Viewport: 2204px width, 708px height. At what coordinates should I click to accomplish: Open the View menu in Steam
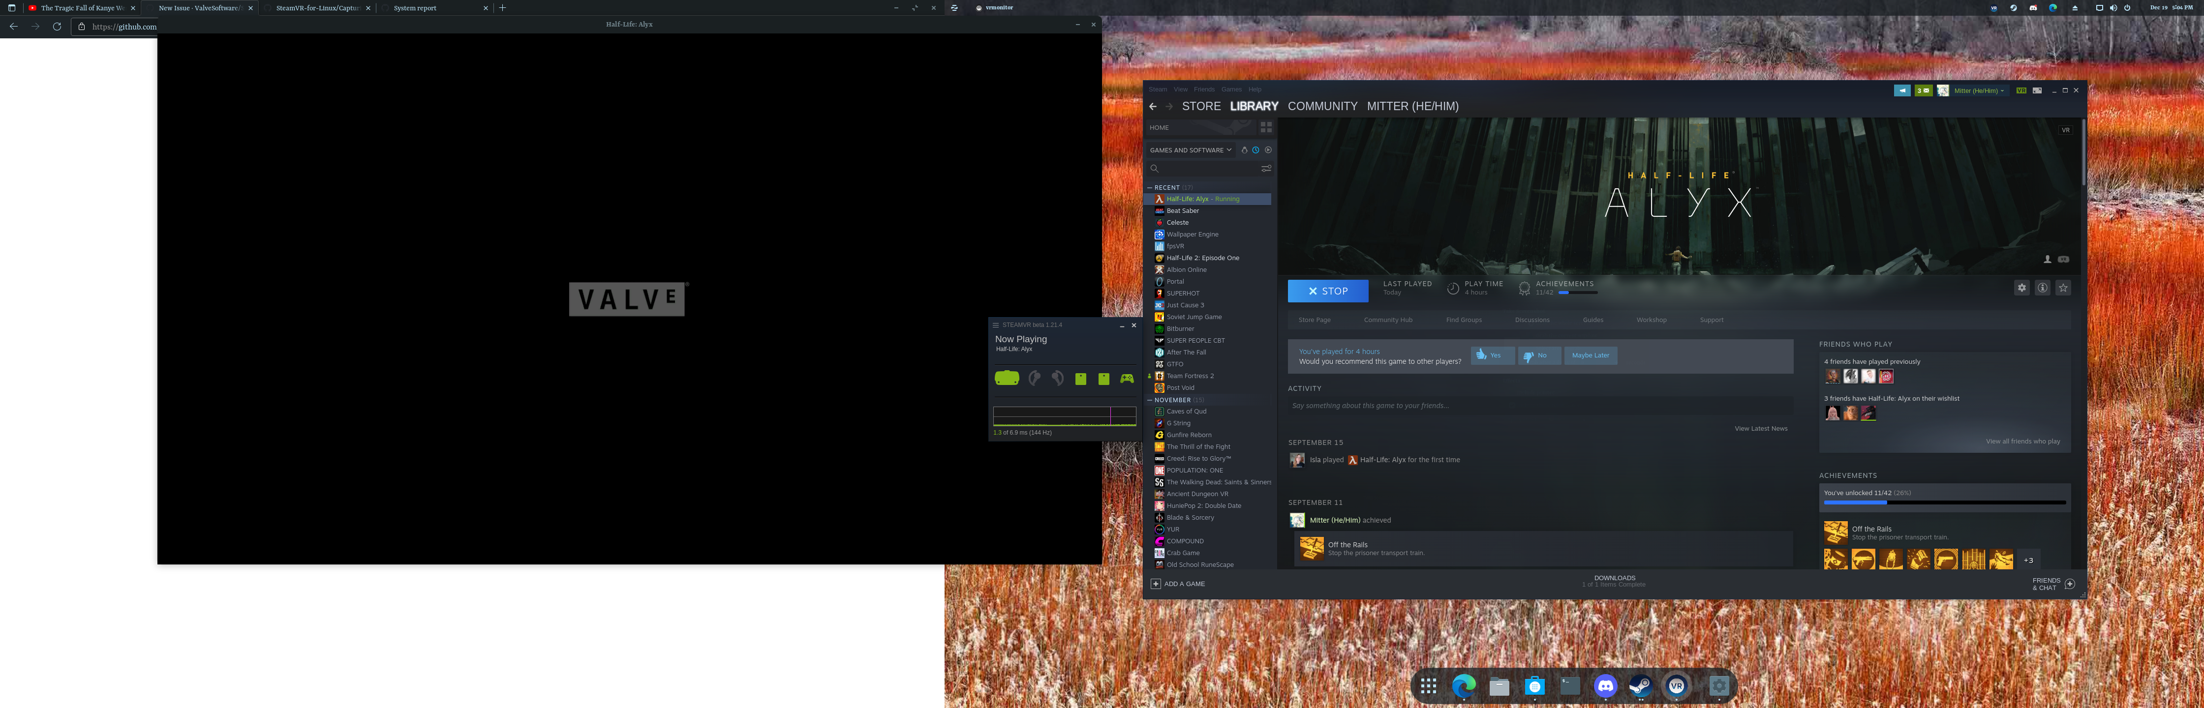point(1181,90)
